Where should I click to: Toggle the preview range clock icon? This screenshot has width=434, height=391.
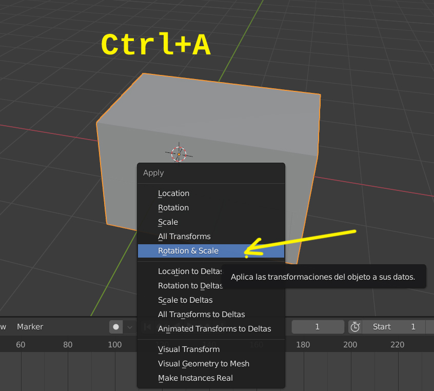355,327
